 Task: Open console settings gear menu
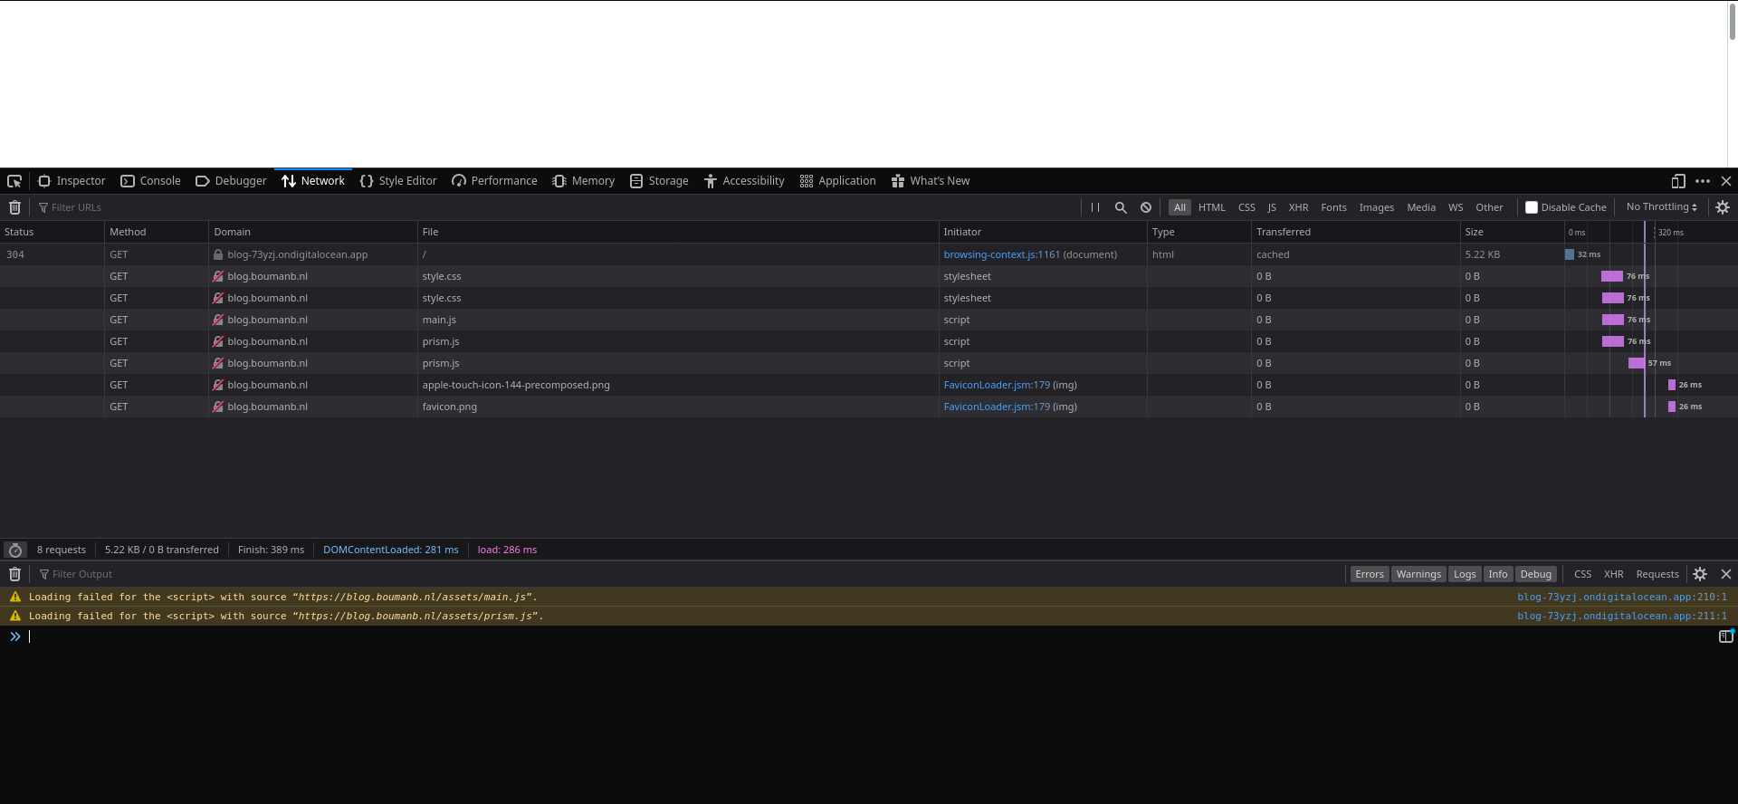click(x=1700, y=574)
